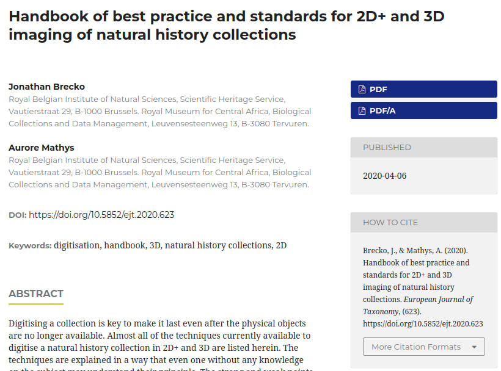The image size is (501, 371).
Task: Open the doi.org/10.5852/ejt.2020.623 link beside DOI label
Action: coord(101,215)
